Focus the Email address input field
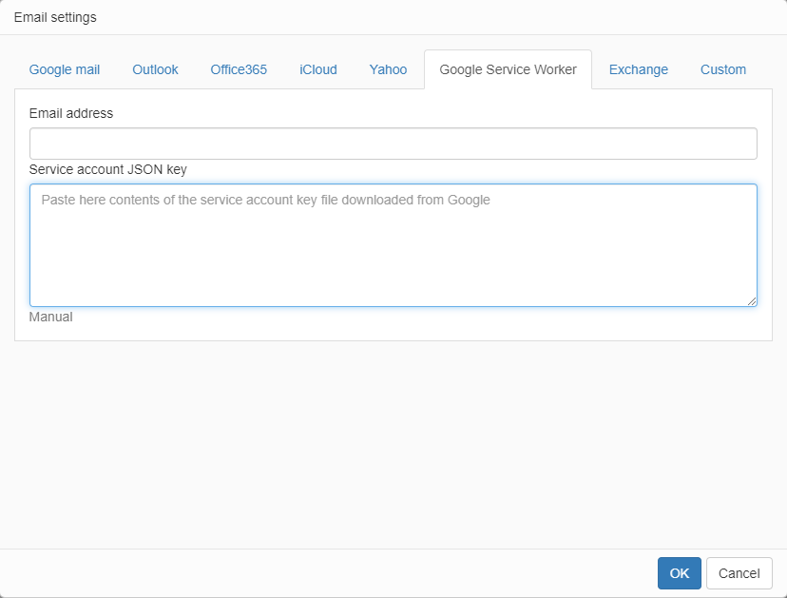Screen dimensions: 787x598 pyautogui.click(x=393, y=144)
